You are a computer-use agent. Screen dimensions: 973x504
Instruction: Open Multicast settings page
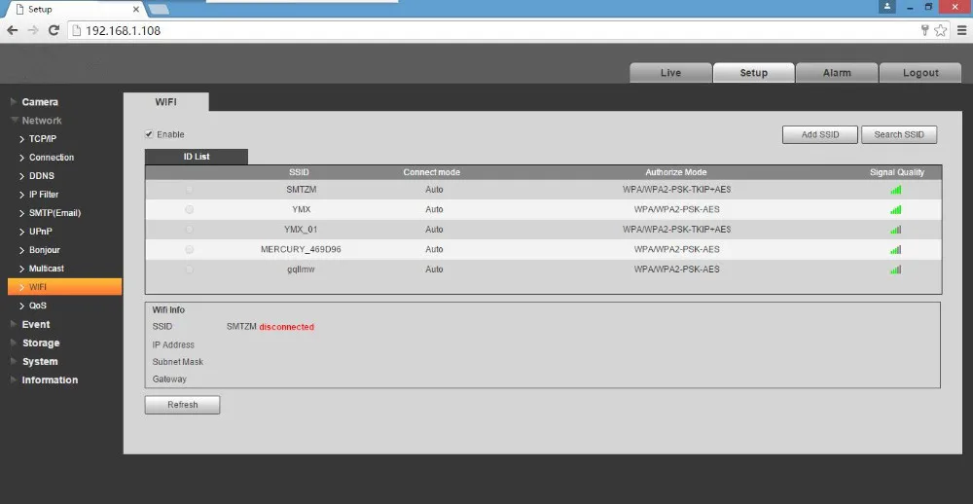[x=46, y=269]
